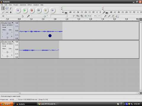Click second track's pan slider
The height and width of the screenshot is (106, 142).
(x=7, y=56)
